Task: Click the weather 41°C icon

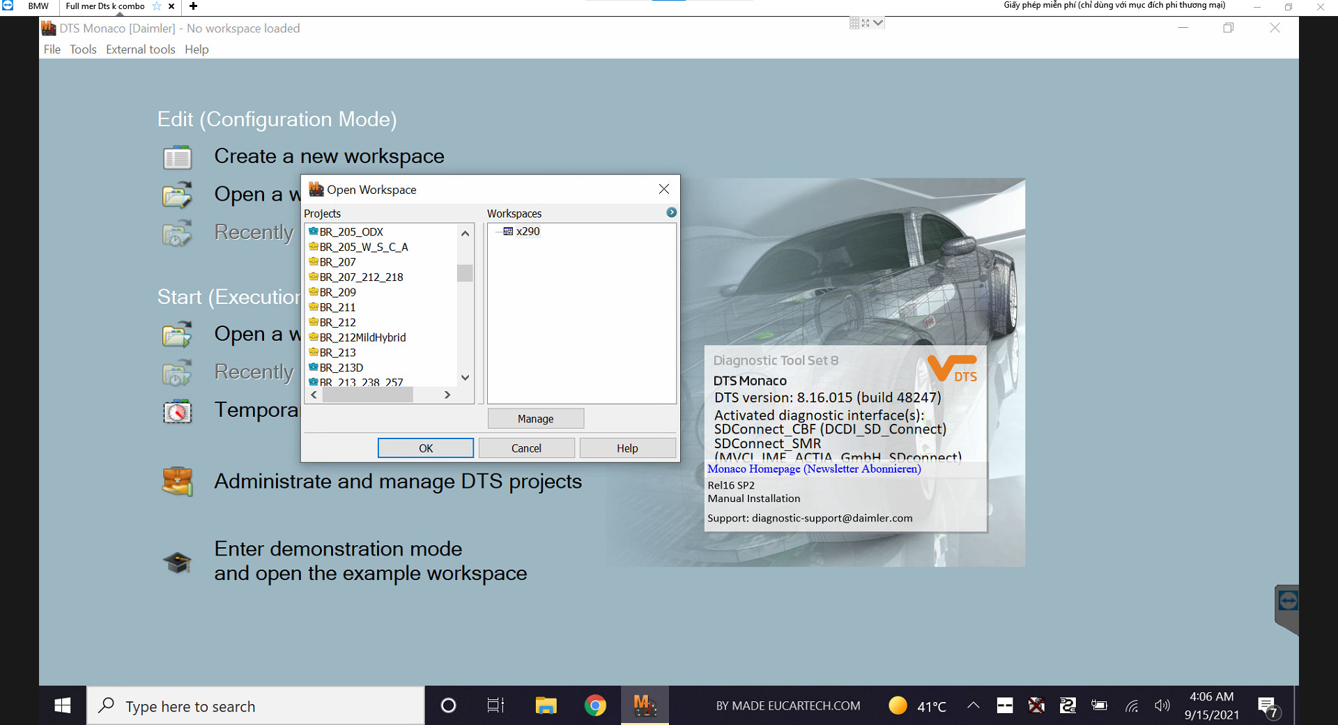Action: (x=898, y=705)
